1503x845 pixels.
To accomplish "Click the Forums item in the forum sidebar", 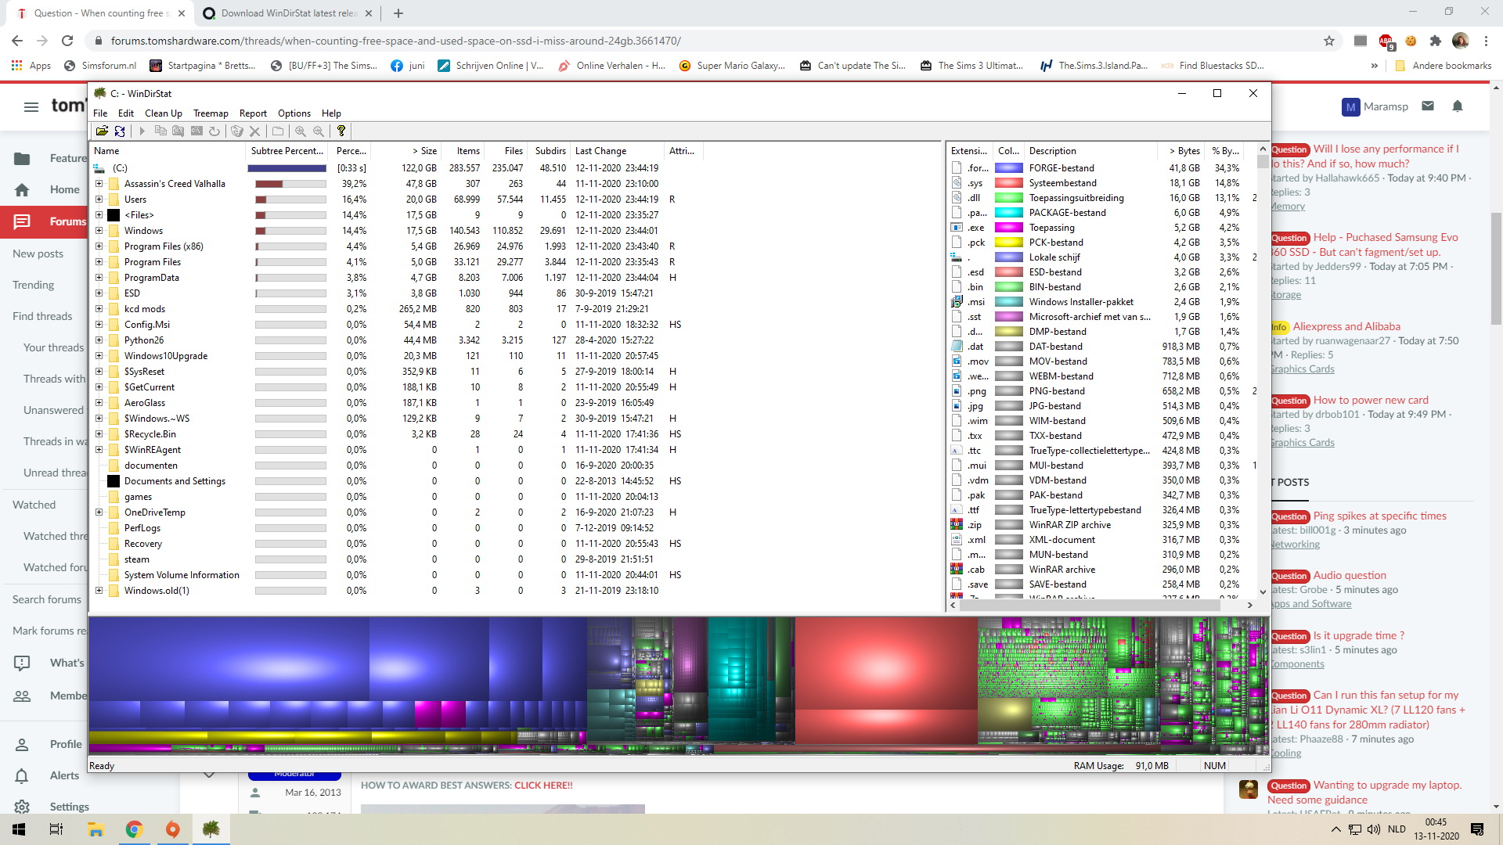I will tap(44, 221).
